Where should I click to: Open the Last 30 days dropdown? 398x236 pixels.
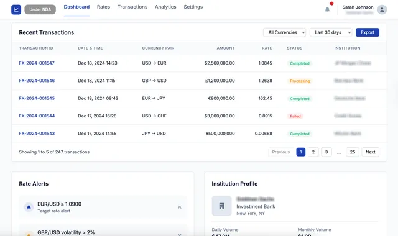331,32
